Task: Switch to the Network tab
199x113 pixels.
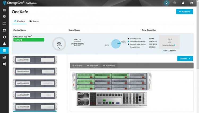Action: pyautogui.click(x=93, y=66)
